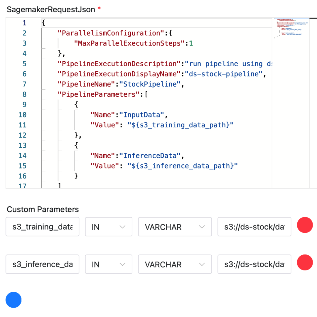The height and width of the screenshot is (317, 317).
Task: Add a new custom parameter
Action: click(14, 300)
